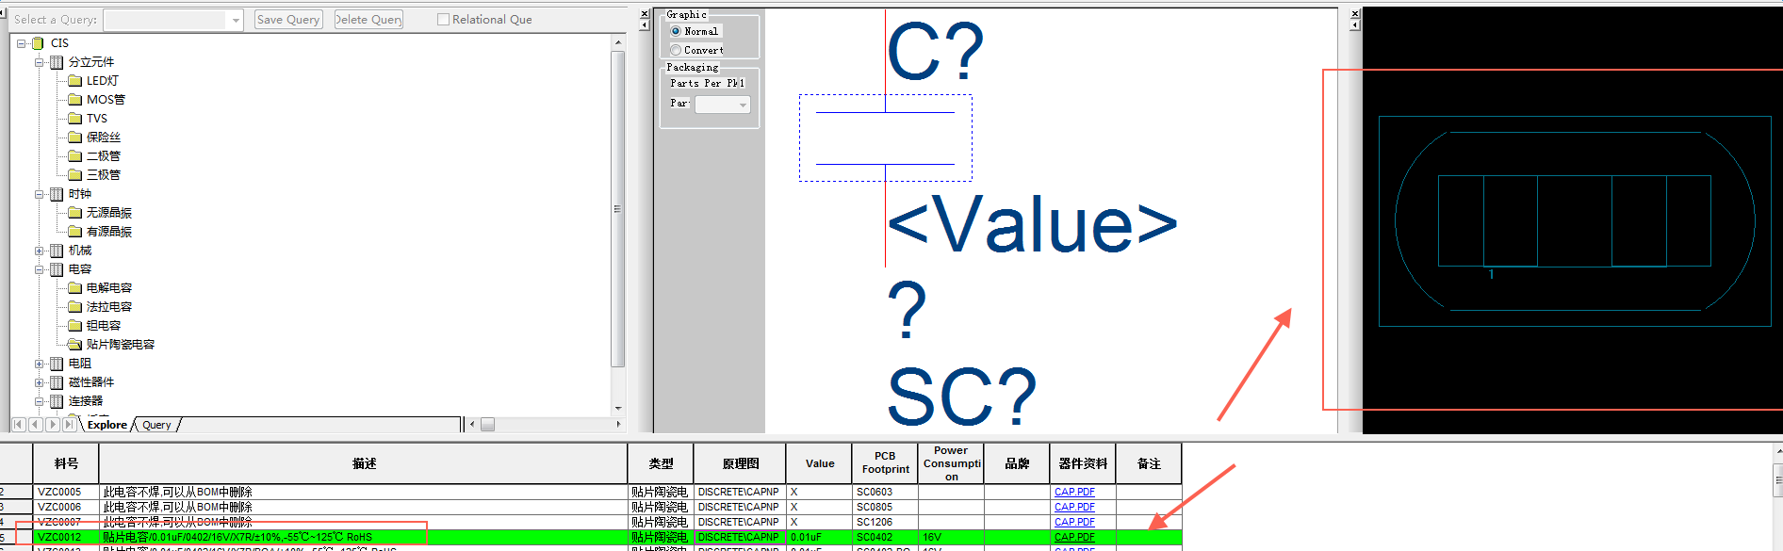Click the Value column header
This screenshot has height=551, width=1783.
pos(820,463)
